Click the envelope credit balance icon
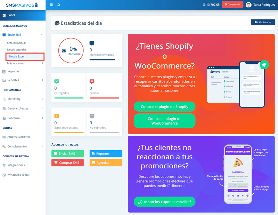278x215 pixels. click(x=204, y=5)
